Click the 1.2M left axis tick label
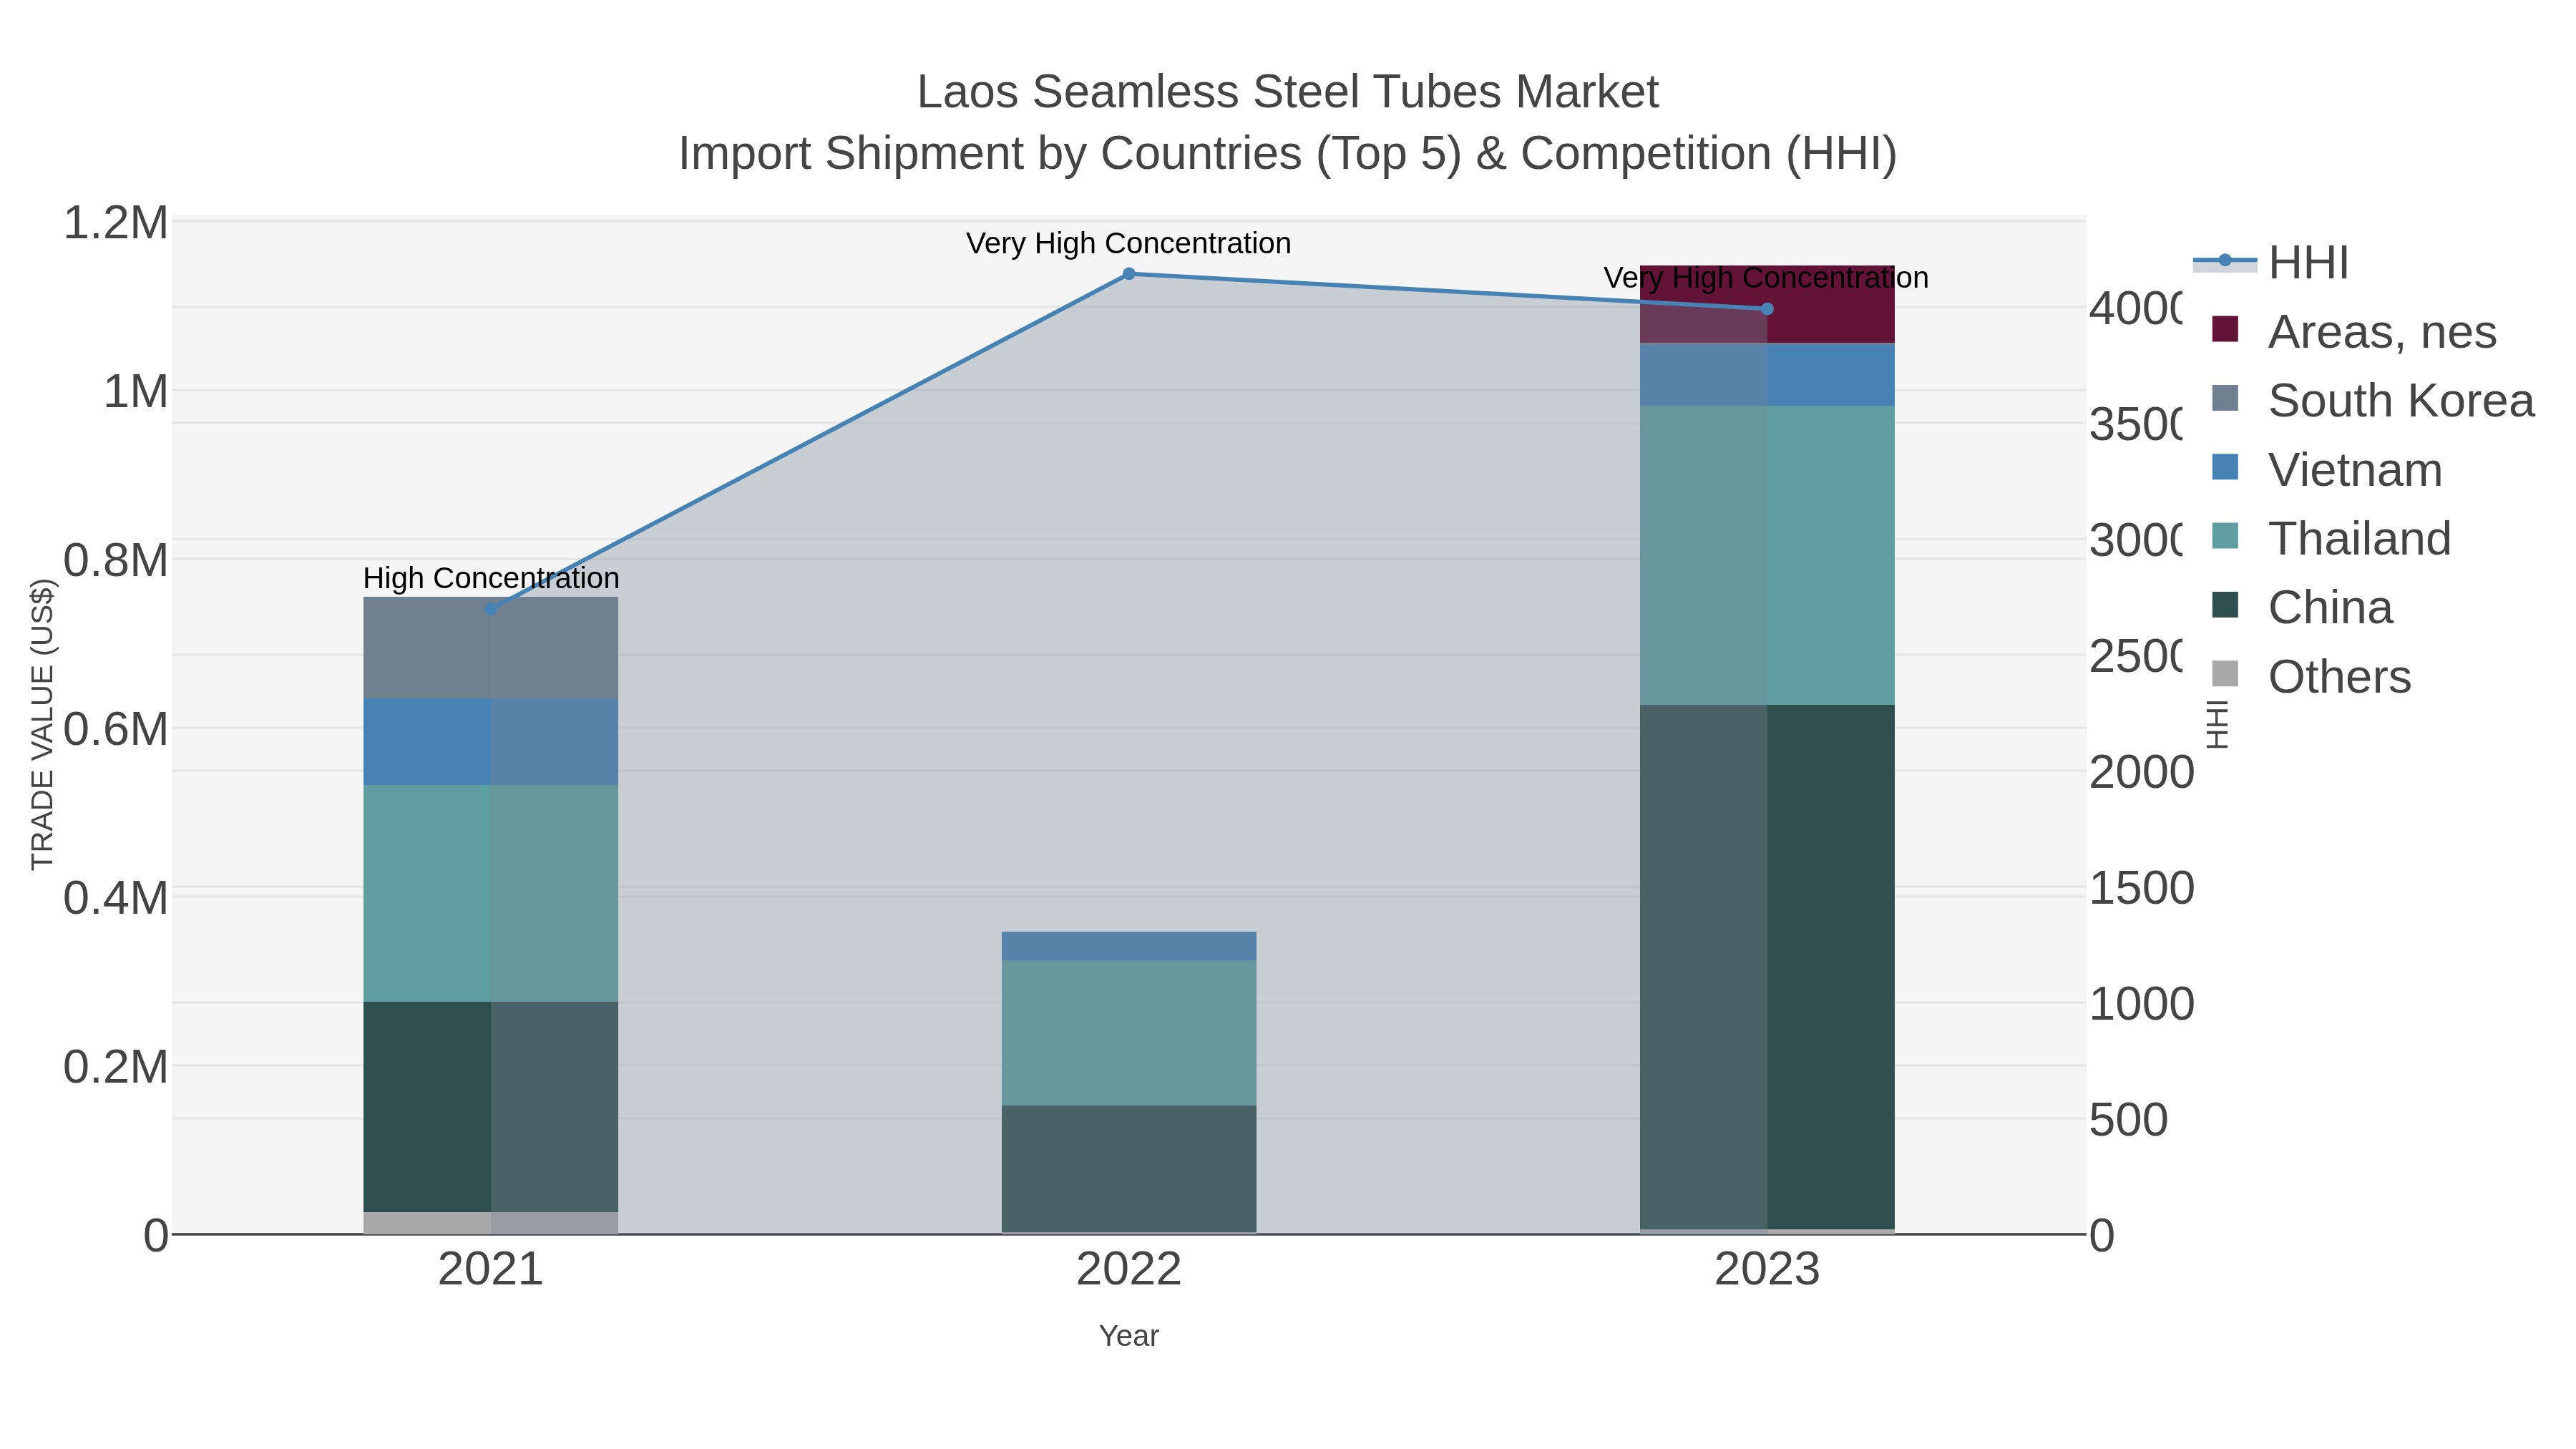Screen dimensions: 2576x1449 116,222
